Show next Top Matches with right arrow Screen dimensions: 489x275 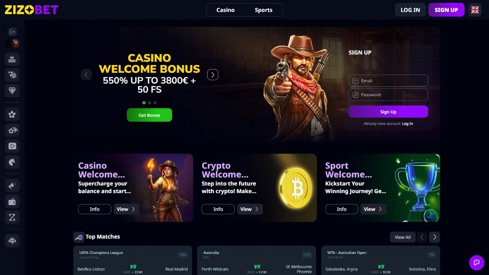[435, 237]
